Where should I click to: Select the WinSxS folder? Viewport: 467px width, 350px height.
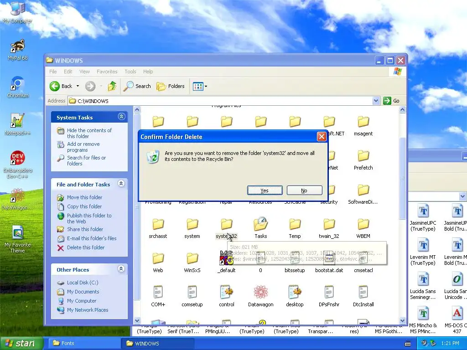click(x=192, y=262)
